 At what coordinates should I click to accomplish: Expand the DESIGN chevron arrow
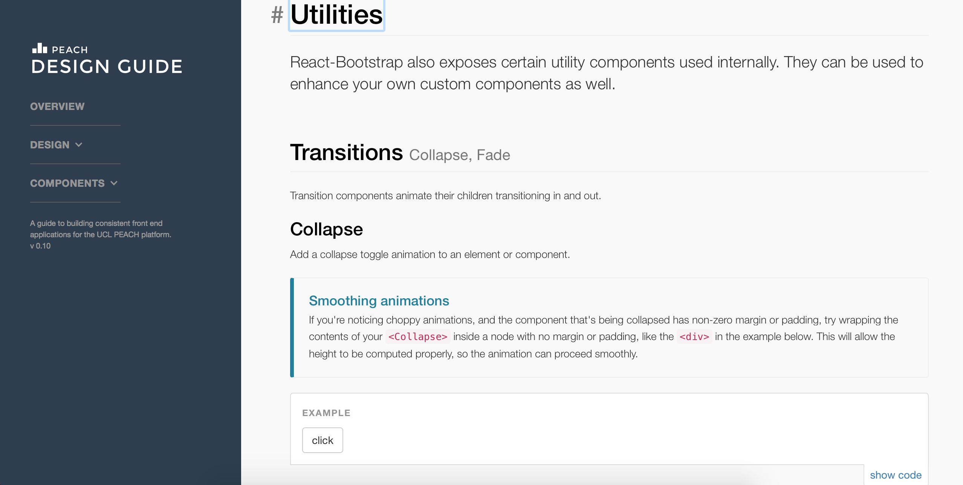79,145
